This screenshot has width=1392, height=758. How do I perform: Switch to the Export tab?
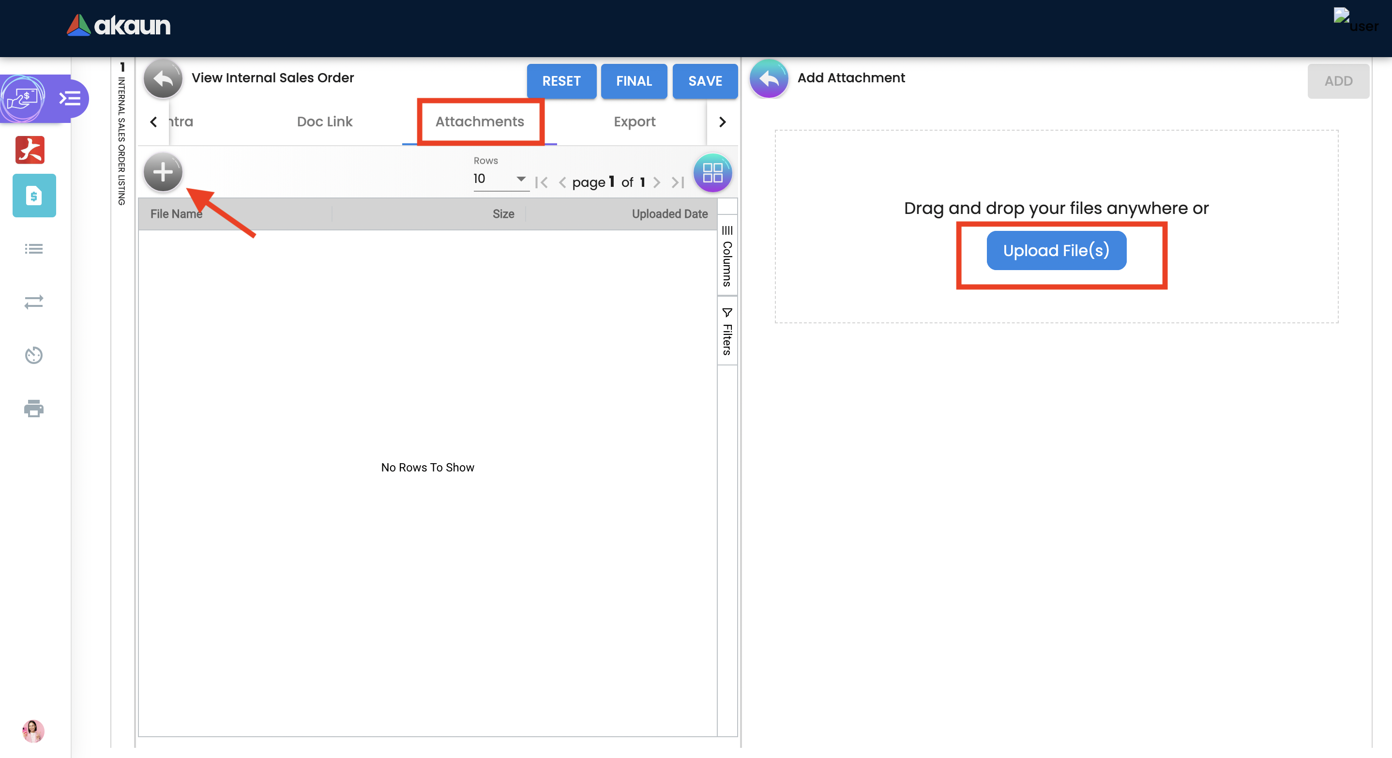tap(634, 121)
